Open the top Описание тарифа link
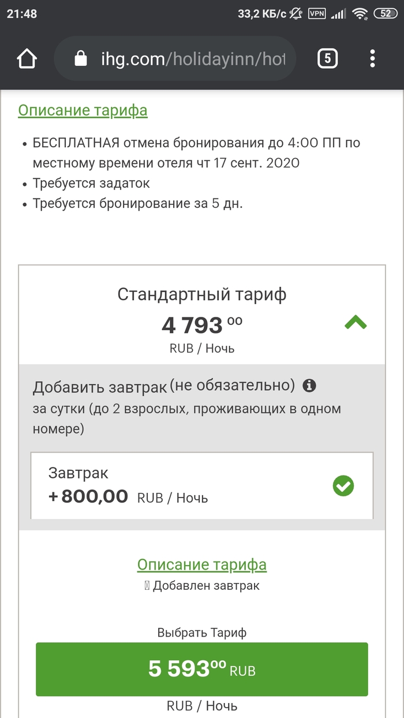 point(83,110)
